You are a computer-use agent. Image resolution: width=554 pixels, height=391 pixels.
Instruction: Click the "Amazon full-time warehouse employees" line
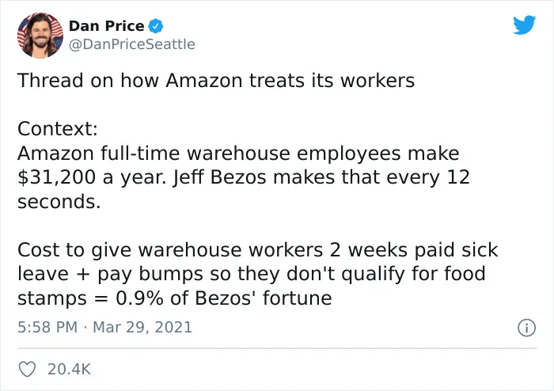coord(209,154)
